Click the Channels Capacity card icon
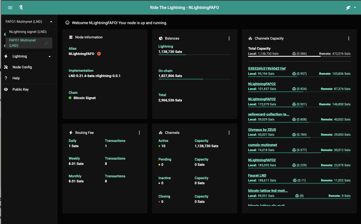The height and width of the screenshot is (224, 361). pos(250,38)
